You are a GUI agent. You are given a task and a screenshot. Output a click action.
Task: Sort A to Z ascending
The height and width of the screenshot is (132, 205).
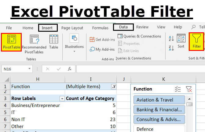[x=171, y=38]
